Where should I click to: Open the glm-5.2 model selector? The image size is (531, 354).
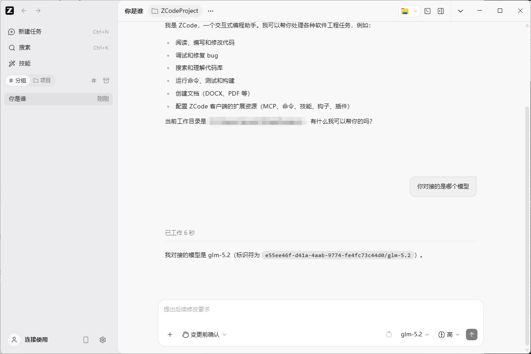click(415, 335)
